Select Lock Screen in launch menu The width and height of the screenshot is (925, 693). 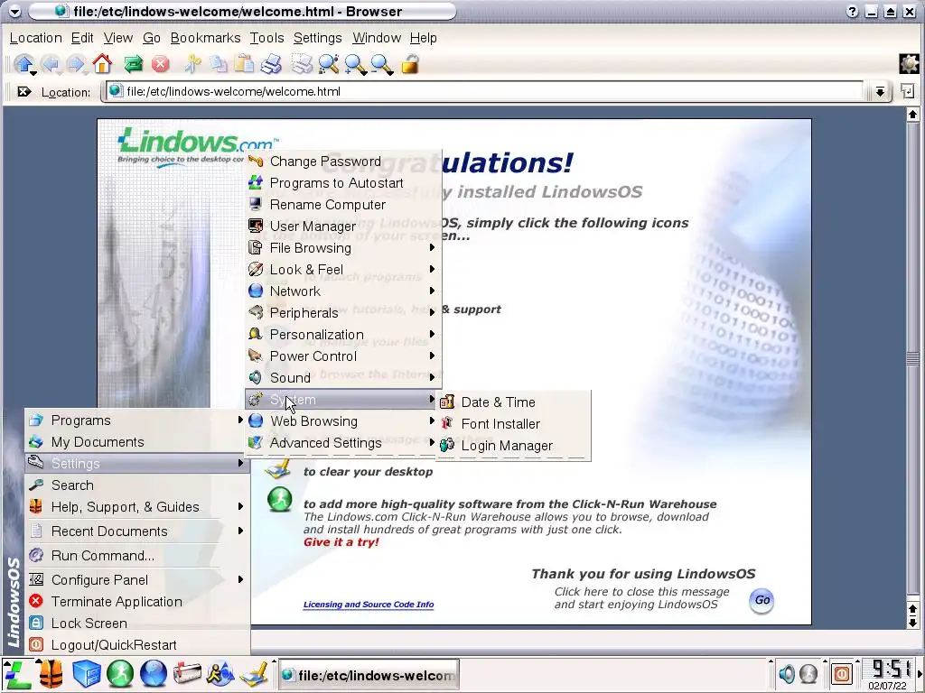pyautogui.click(x=137, y=624)
